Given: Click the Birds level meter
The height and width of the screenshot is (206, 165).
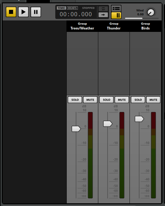Looking at the screenshot, I should coord(154,155).
